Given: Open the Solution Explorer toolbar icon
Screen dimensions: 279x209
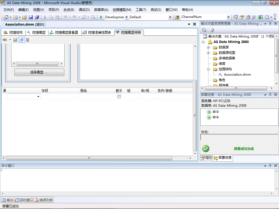Looking at the screenshot, I should pyautogui.click(x=235, y=17).
